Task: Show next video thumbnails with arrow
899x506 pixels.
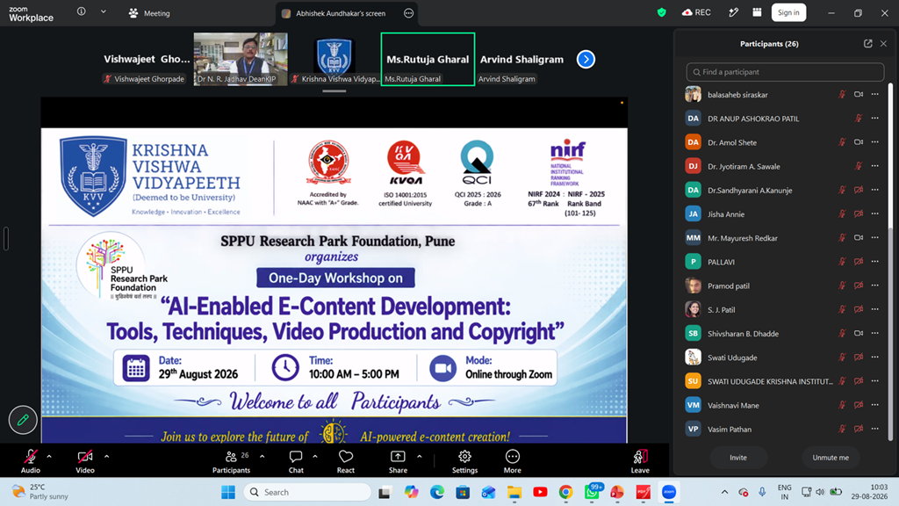Action: pos(586,59)
